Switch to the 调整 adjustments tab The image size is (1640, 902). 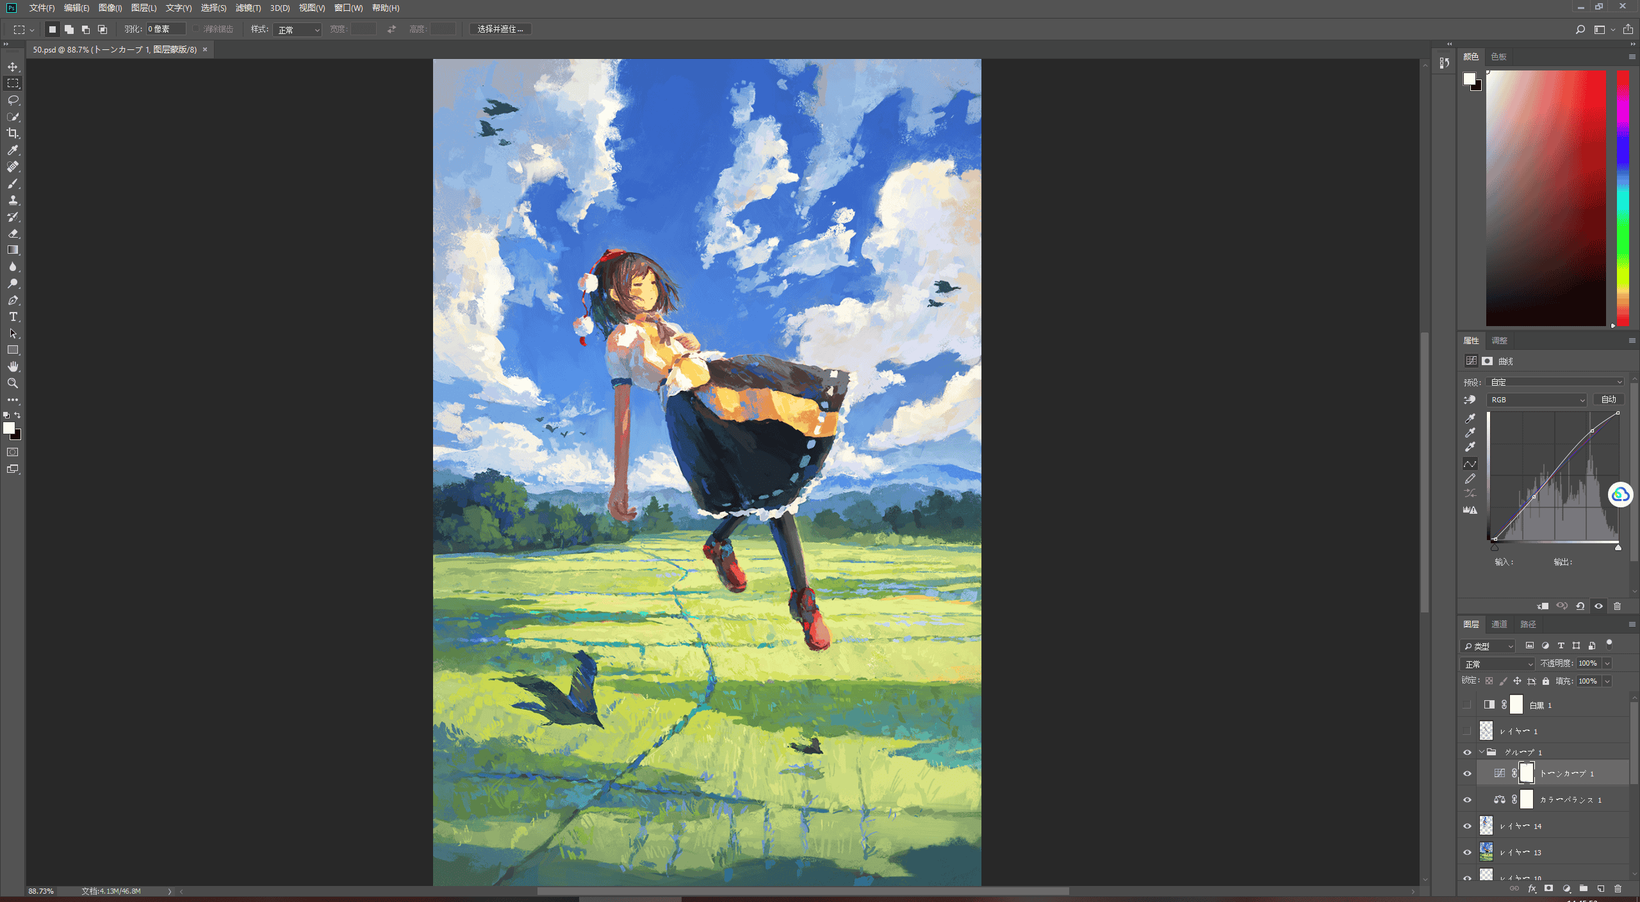pyautogui.click(x=1499, y=340)
